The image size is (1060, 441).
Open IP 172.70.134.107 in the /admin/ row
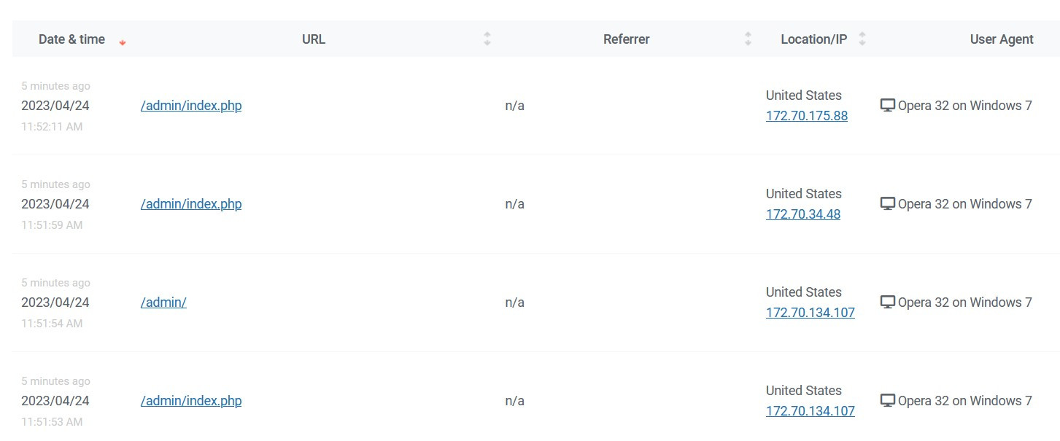pos(811,313)
